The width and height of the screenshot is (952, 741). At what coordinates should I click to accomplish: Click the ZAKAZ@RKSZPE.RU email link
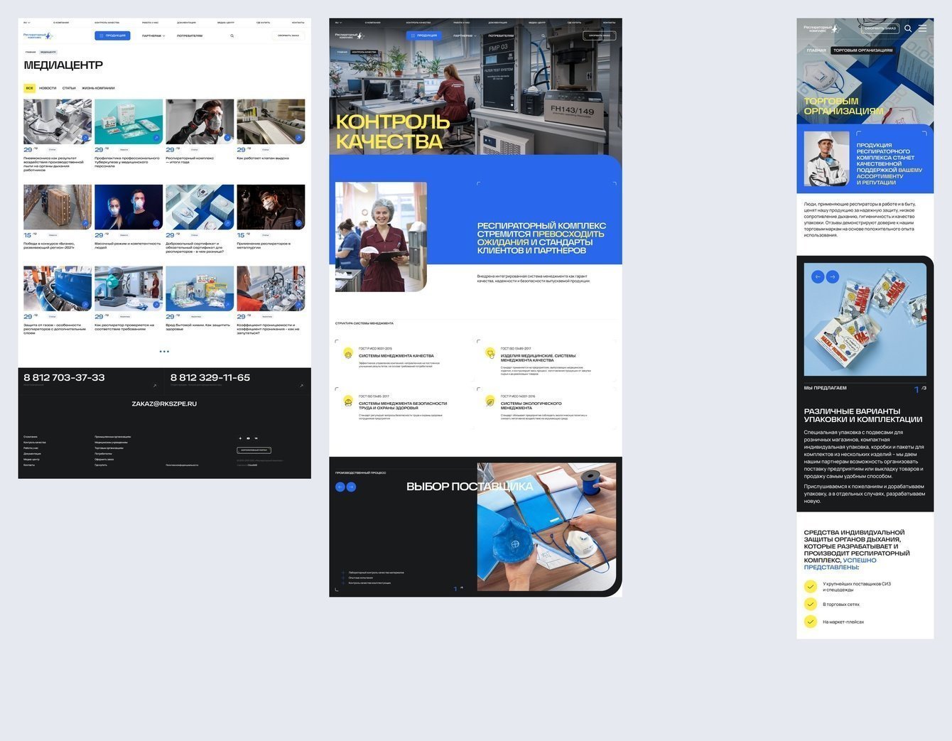pos(164,404)
